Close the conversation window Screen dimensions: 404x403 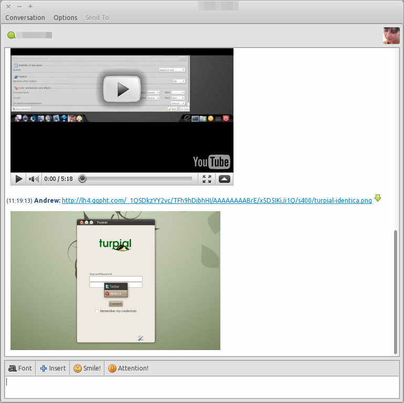pyautogui.click(x=8, y=7)
